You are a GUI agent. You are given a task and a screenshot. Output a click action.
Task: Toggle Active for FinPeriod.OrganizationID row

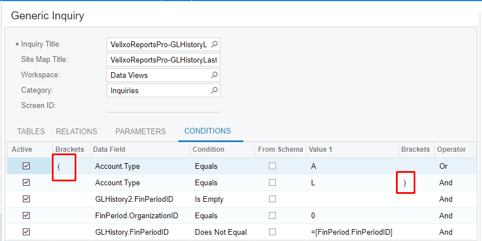coord(26,215)
